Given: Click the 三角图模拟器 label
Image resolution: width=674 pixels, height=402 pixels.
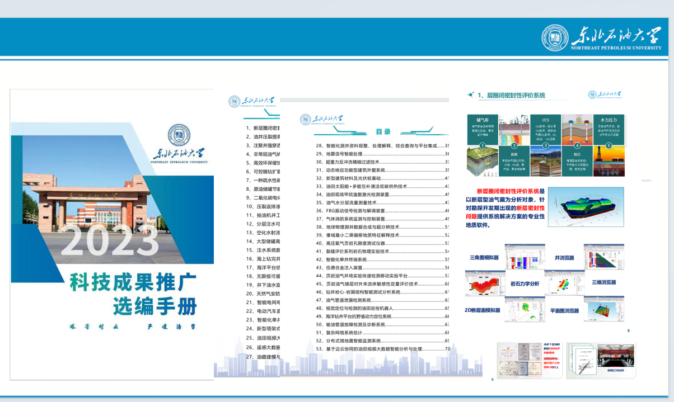Looking at the screenshot, I should click(x=485, y=258).
